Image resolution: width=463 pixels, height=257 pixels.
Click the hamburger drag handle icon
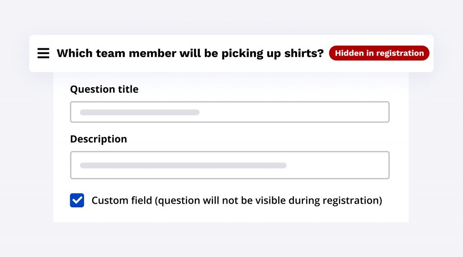pyautogui.click(x=43, y=53)
